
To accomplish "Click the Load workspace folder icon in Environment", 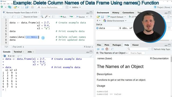I will (98, 17).
